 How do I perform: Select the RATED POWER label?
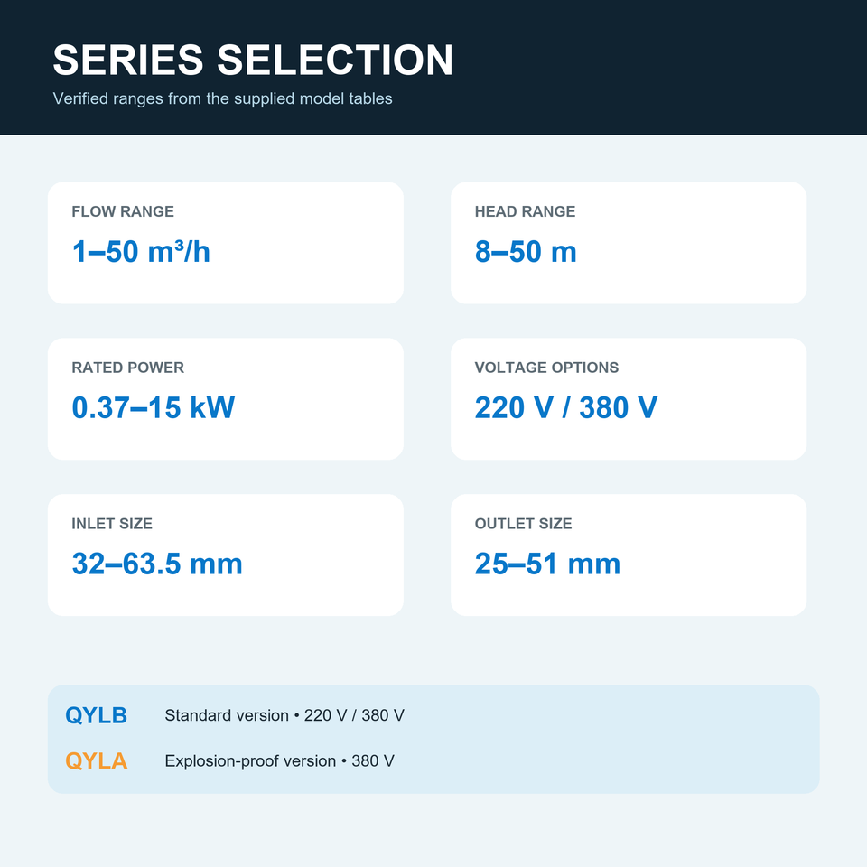[127, 368]
